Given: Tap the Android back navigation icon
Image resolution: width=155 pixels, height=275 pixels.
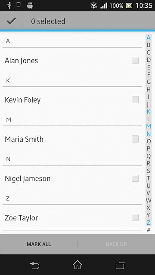Looking at the screenshot, I should 34,266.
